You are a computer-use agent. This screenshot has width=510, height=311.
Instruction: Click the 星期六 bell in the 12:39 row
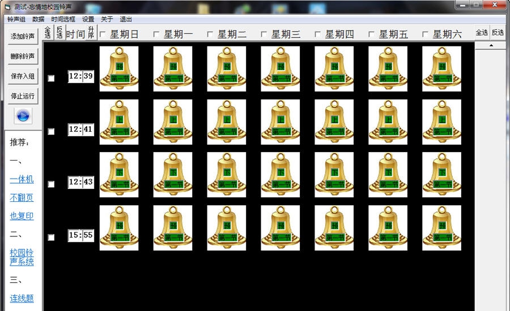441,69
